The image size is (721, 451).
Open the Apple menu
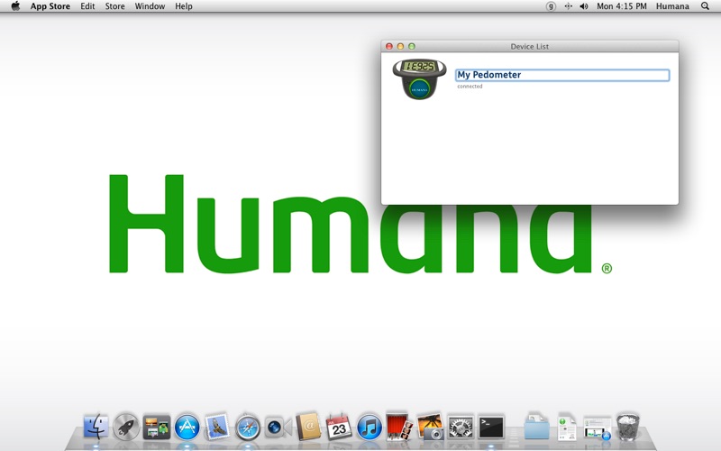point(15,6)
